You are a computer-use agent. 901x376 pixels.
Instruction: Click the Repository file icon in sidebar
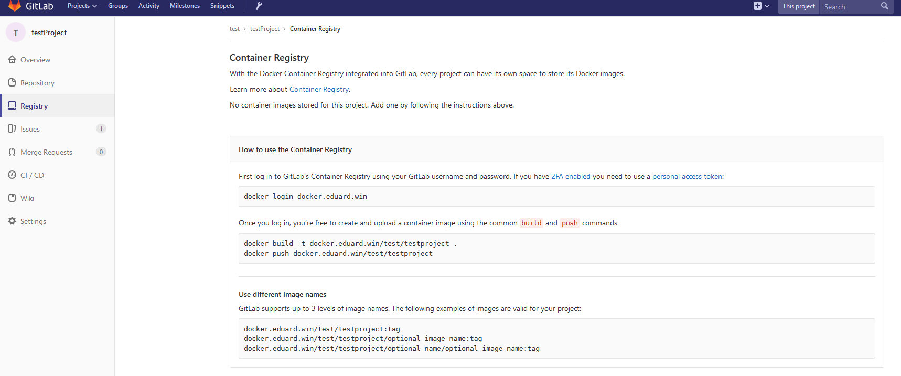tap(12, 83)
